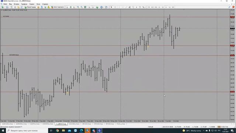Click the Default profile in status bar

click(x=150, y=127)
